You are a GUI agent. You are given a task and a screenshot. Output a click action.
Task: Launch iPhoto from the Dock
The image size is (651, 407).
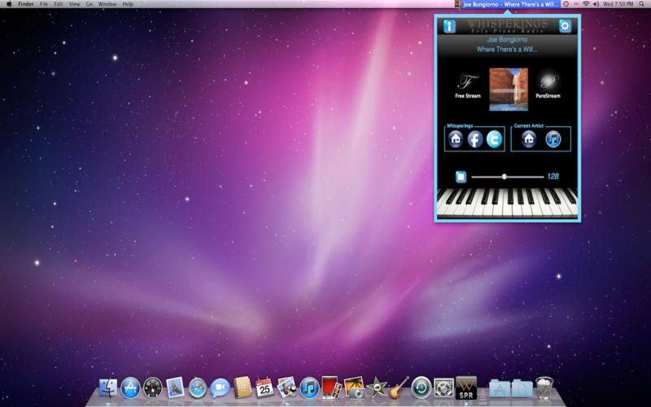coord(354,388)
